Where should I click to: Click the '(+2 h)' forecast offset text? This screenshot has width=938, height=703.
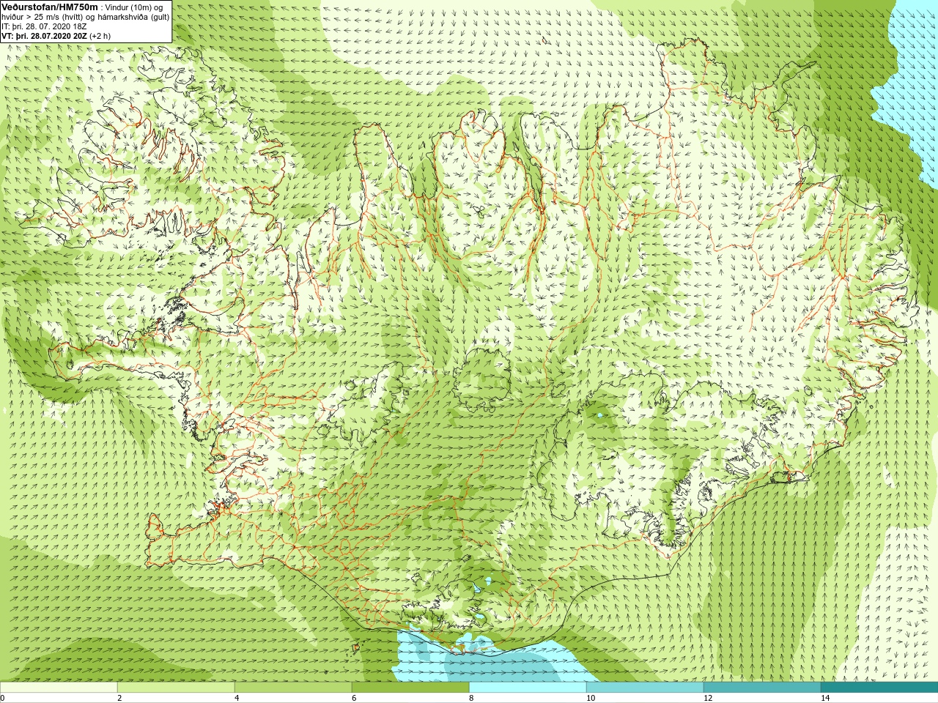click(x=100, y=36)
